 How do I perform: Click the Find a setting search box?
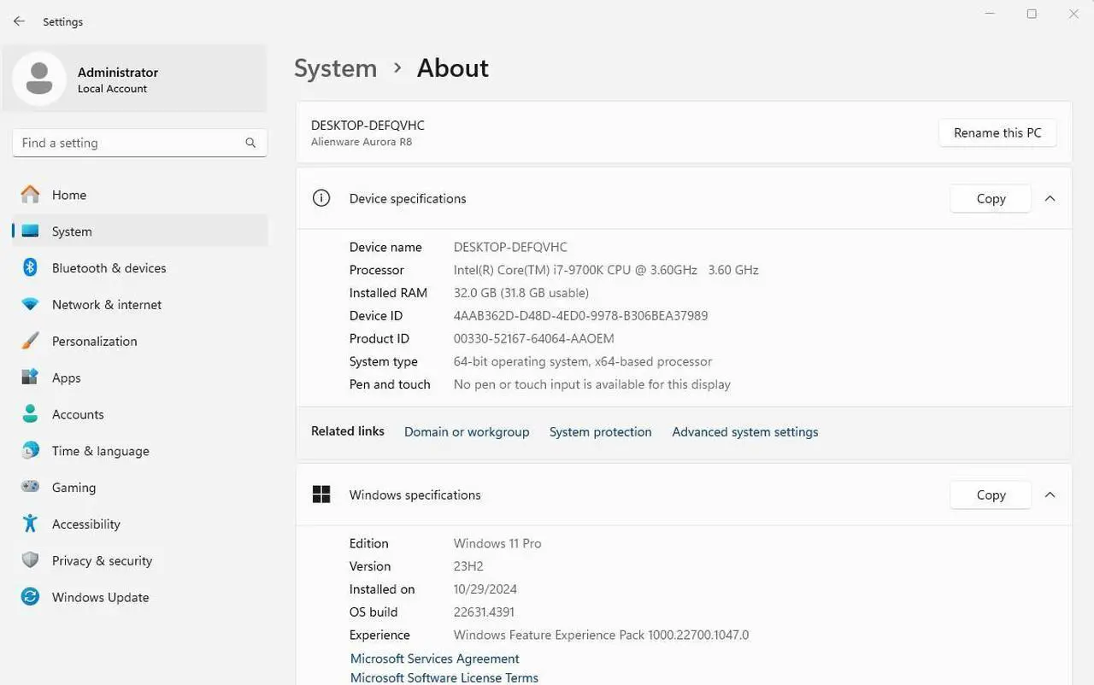(140, 143)
